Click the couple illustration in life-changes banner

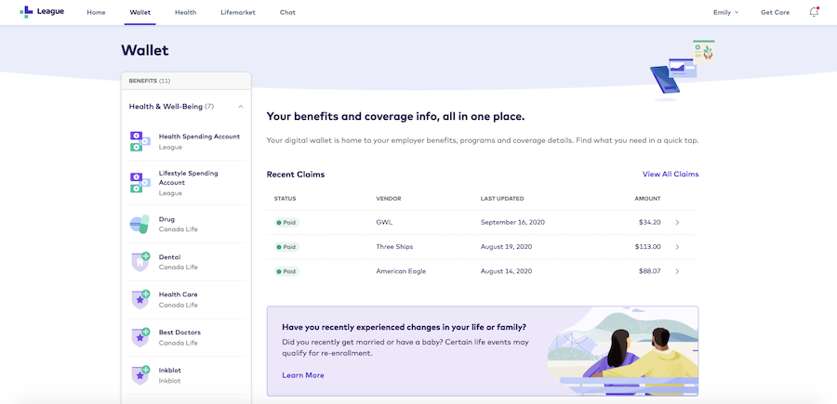pyautogui.click(x=623, y=351)
